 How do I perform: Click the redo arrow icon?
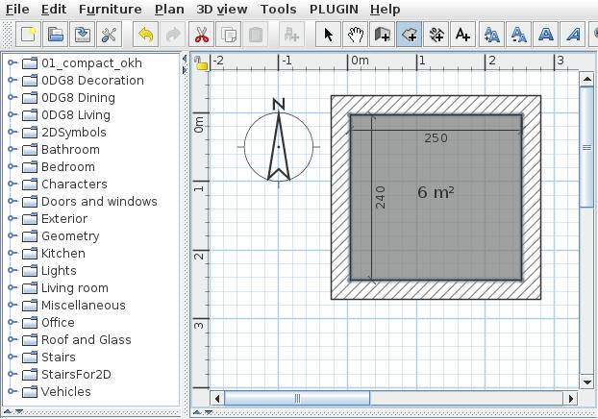172,35
